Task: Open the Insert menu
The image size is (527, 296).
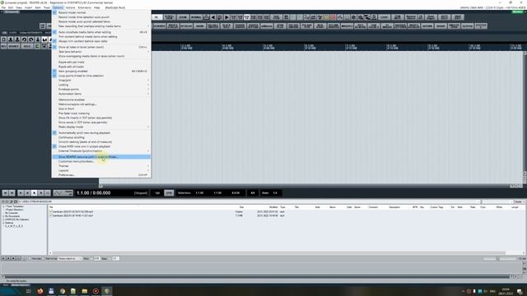Action: click(x=28, y=7)
